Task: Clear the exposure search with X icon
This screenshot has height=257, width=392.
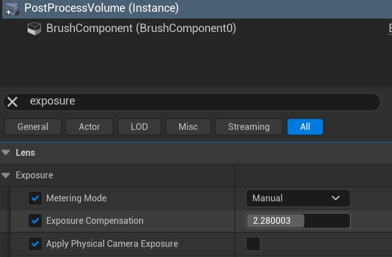Action: 12,102
